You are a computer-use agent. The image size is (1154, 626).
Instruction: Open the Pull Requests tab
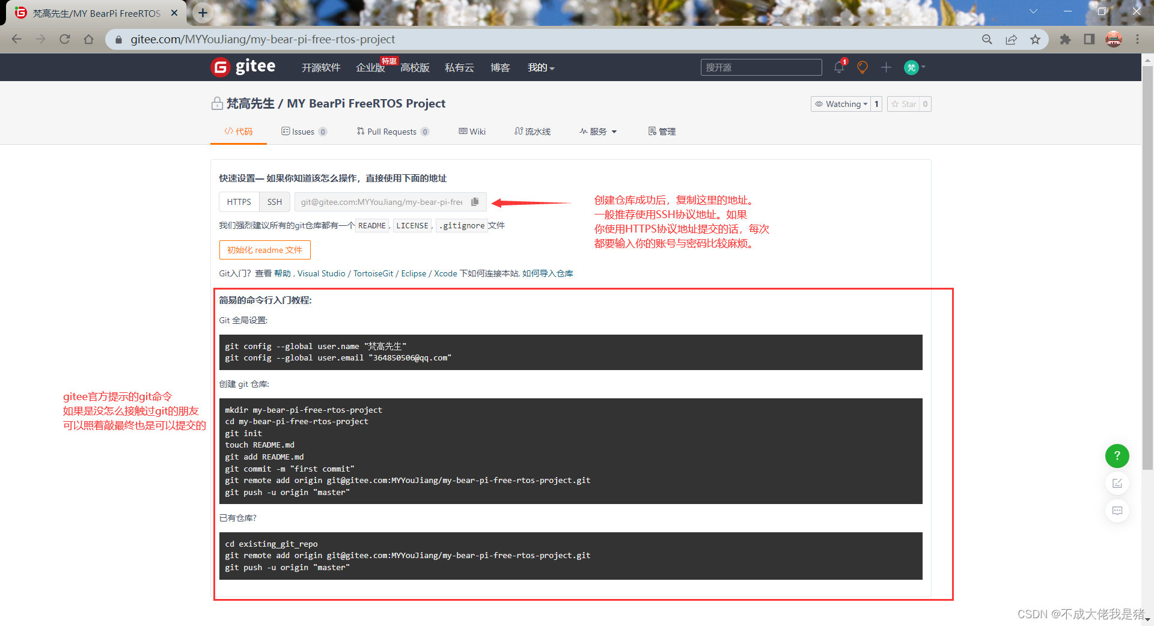click(393, 132)
